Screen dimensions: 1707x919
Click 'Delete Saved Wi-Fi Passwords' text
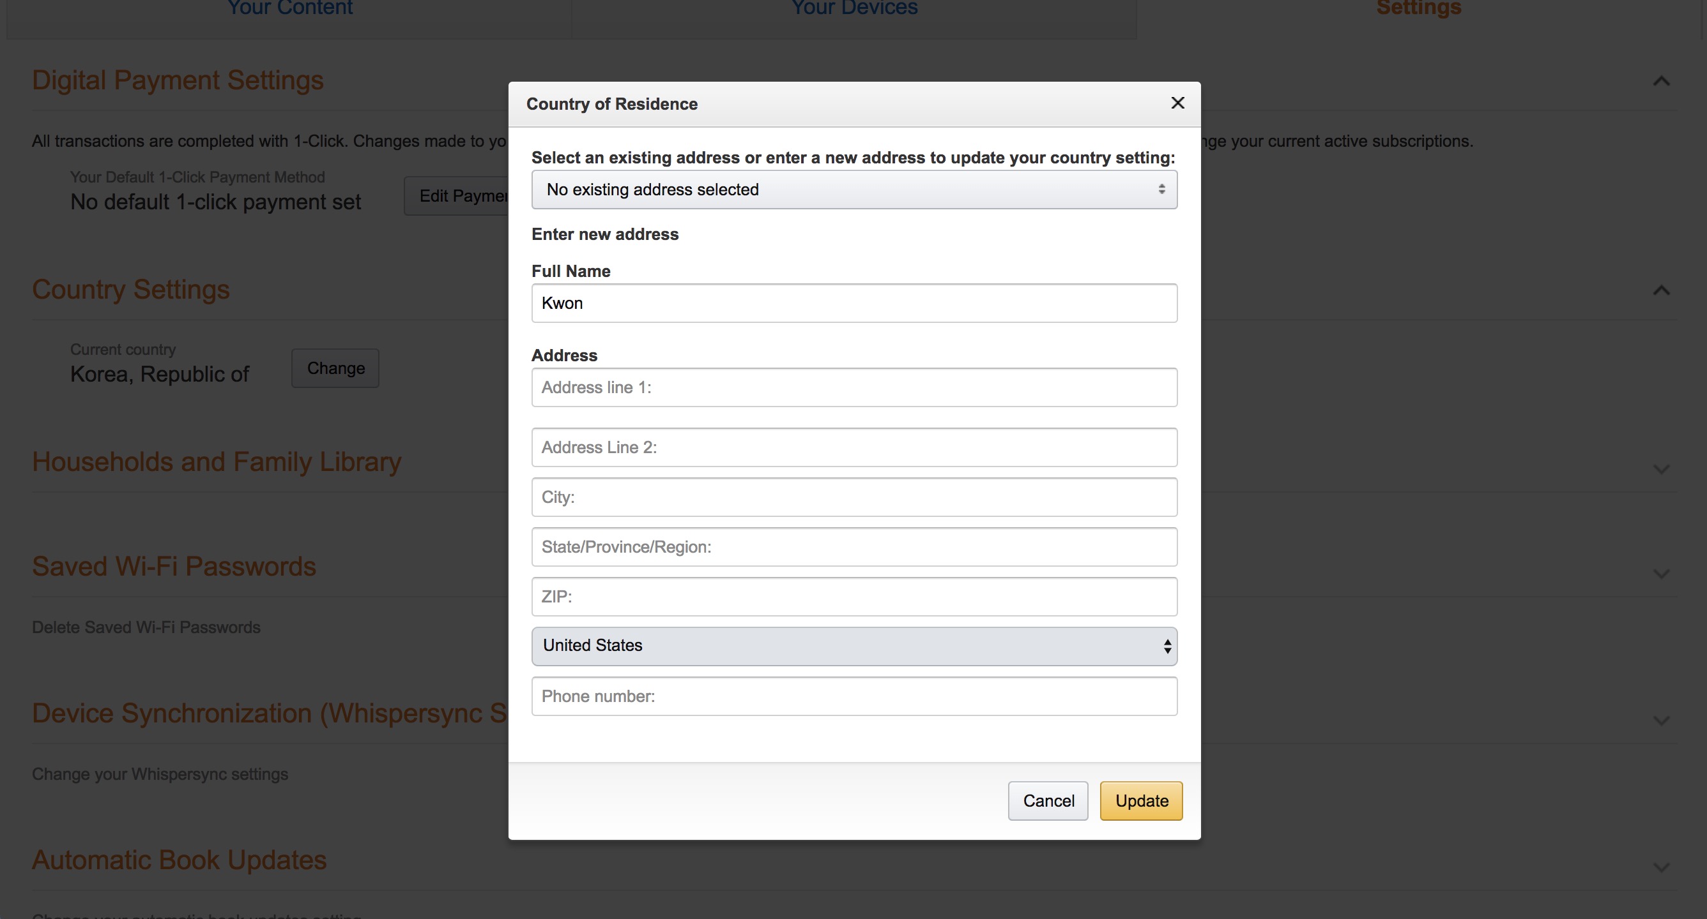(x=146, y=627)
